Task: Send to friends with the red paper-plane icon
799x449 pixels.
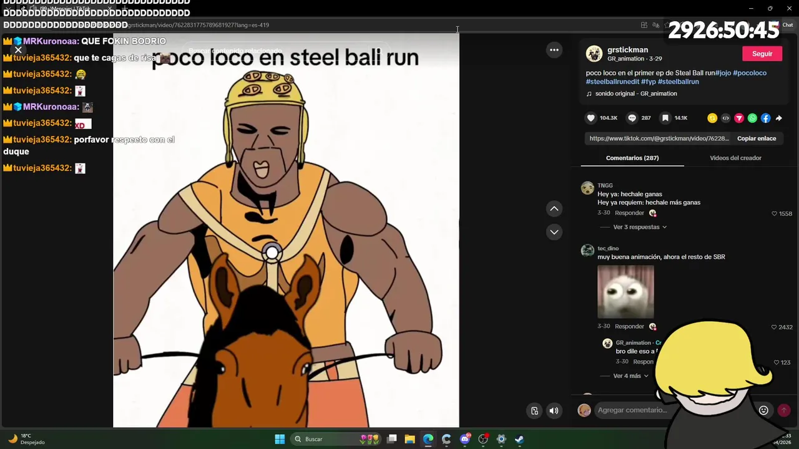Action: click(x=739, y=118)
